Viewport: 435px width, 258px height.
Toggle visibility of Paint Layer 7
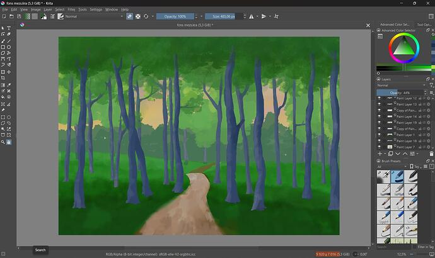click(x=380, y=147)
